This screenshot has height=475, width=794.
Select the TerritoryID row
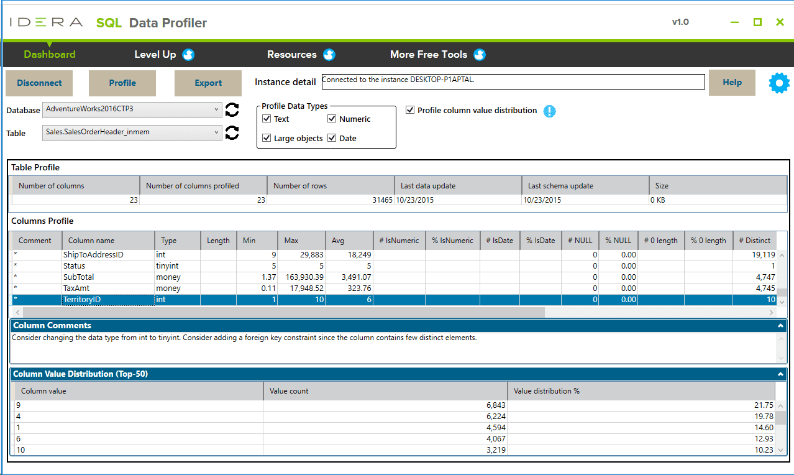[x=394, y=300]
